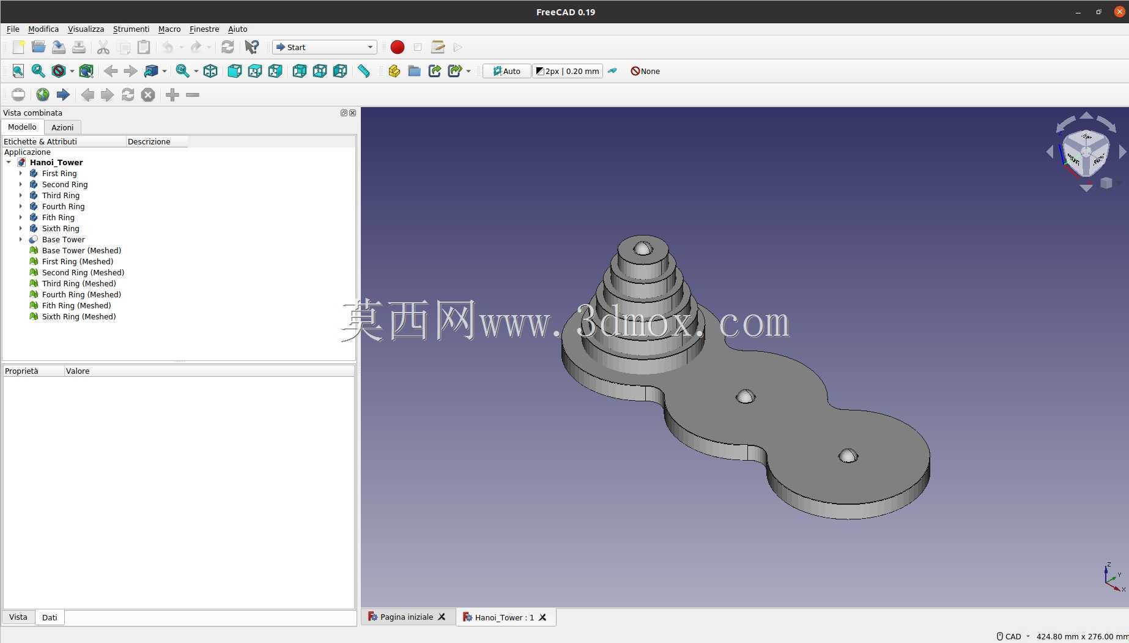
Task: Click the What's This help icon
Action: click(251, 47)
